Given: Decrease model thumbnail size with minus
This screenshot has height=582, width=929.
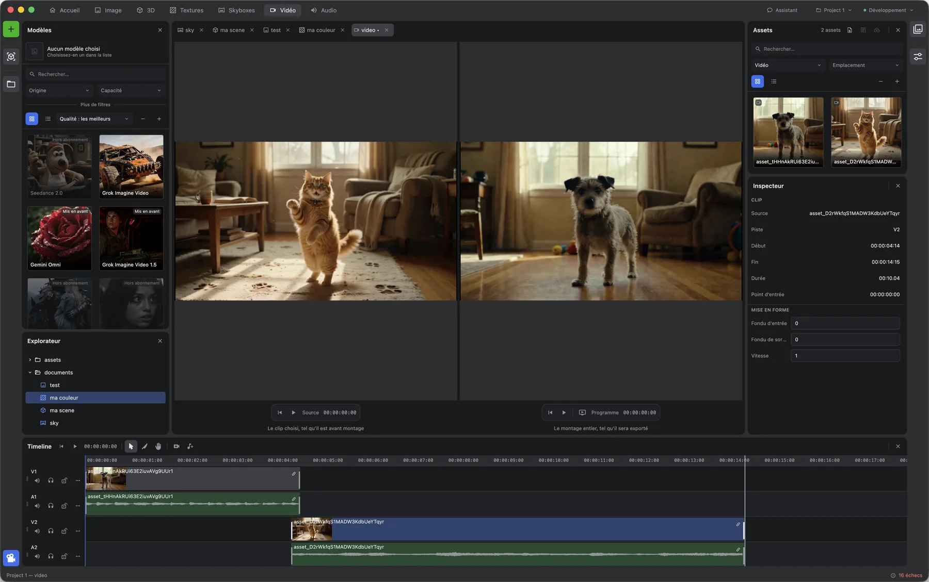Looking at the screenshot, I should (x=143, y=119).
